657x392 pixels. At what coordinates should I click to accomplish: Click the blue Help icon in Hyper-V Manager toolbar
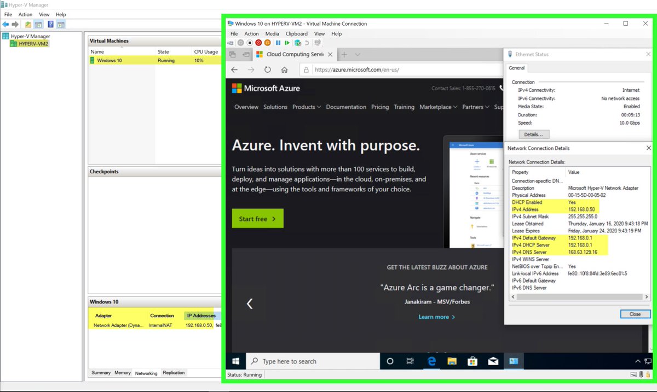coord(50,25)
